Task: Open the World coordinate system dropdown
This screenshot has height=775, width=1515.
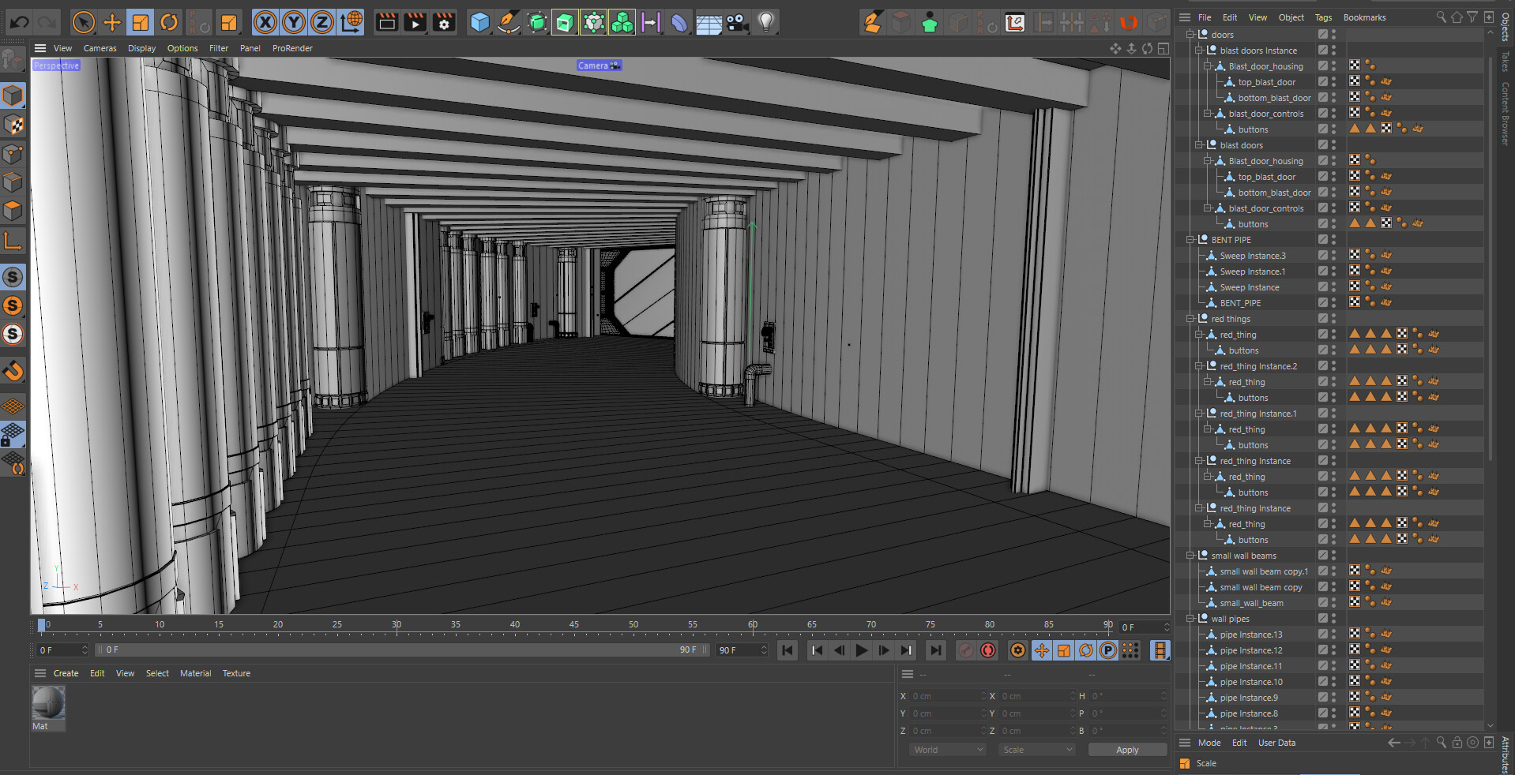Action: [945, 749]
